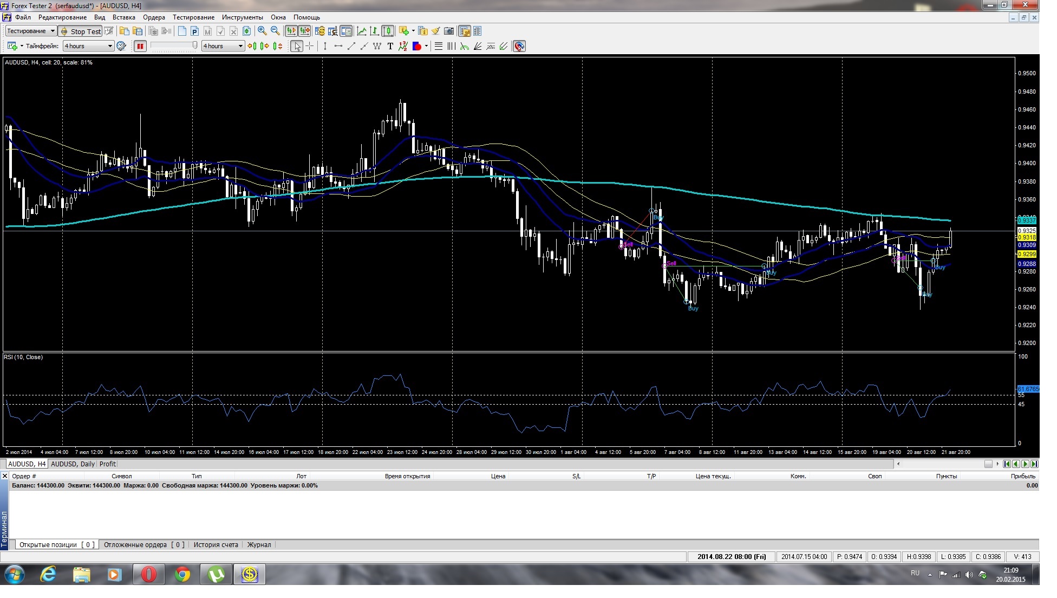Toggle the magnet mode icon

(x=519, y=46)
